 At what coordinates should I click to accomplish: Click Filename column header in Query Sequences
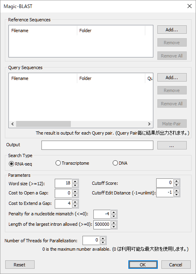pos(43,78)
